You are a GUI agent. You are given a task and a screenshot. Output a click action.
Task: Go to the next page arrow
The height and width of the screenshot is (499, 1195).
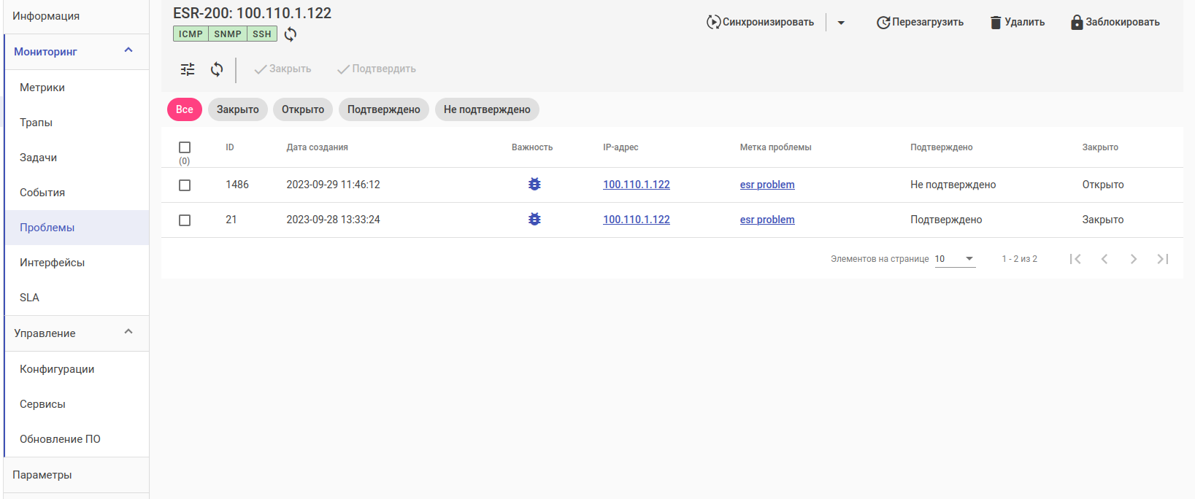1133,259
